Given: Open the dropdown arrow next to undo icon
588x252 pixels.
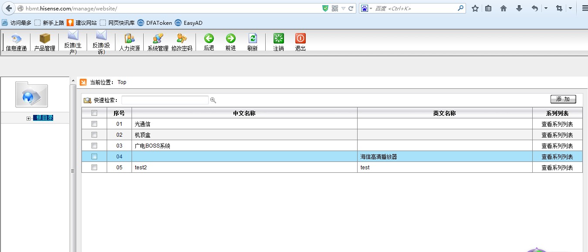Looking at the screenshot, I should pyautogui.click(x=546, y=8).
